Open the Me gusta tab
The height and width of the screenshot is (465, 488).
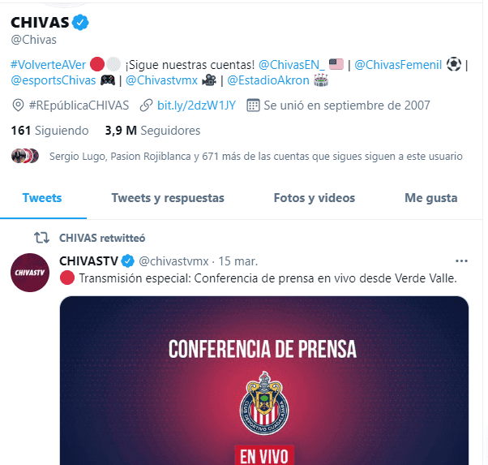pyautogui.click(x=431, y=198)
